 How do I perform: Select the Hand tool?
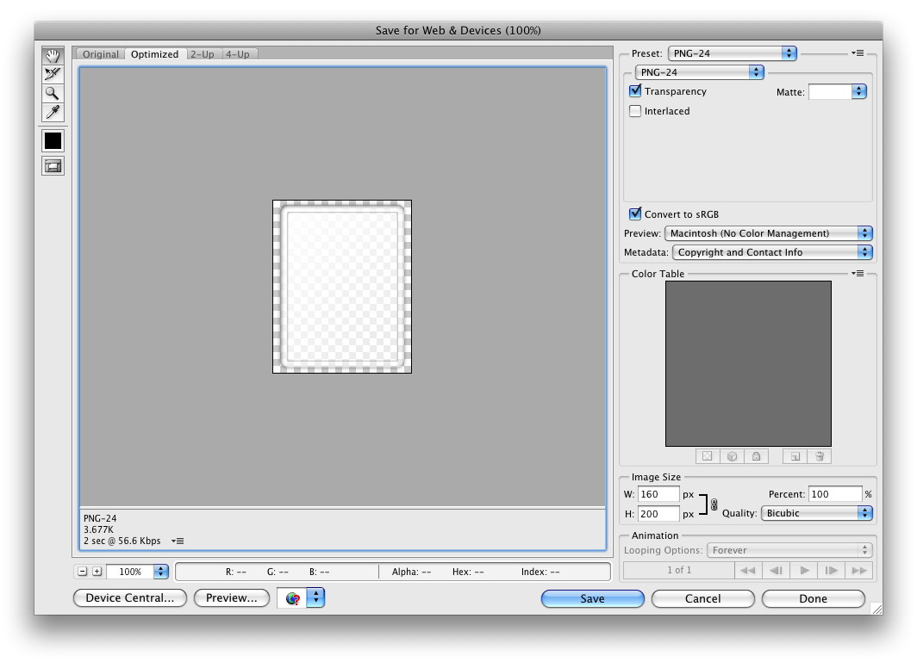pos(53,56)
